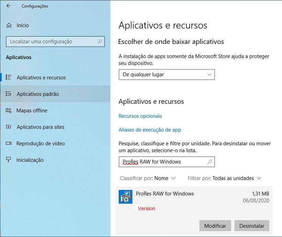Click the red Version label

[x=147, y=208]
